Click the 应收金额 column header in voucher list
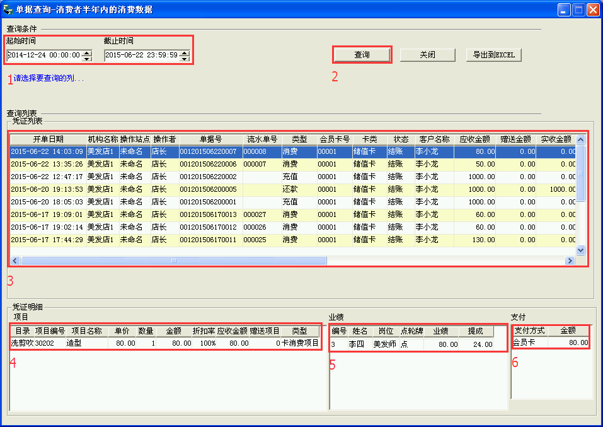The image size is (603, 427). coord(474,139)
